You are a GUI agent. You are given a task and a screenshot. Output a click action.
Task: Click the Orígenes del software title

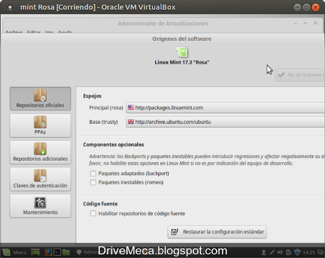pos(182,39)
